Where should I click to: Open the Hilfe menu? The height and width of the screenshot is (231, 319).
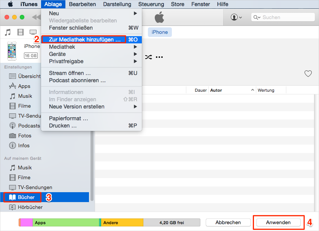pyautogui.click(x=222, y=4)
